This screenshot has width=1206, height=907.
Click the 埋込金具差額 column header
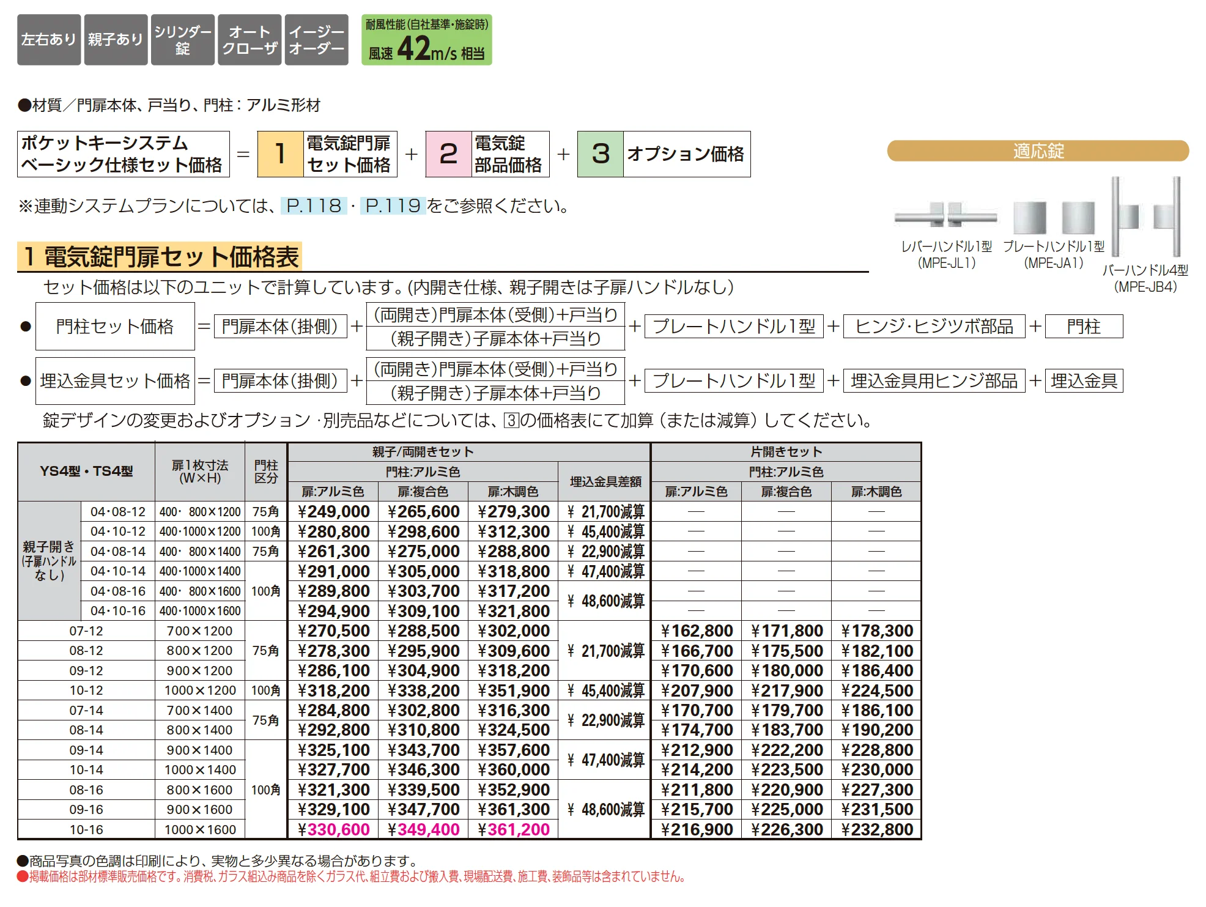[605, 482]
